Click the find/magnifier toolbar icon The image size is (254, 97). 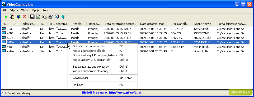click(57, 17)
